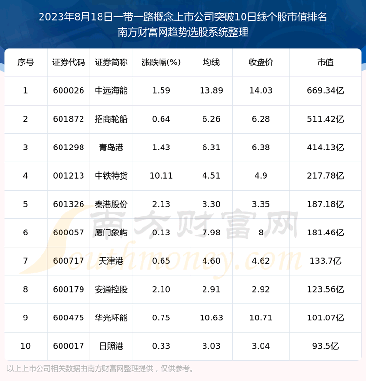Click moving average value 6.31

click(x=211, y=148)
